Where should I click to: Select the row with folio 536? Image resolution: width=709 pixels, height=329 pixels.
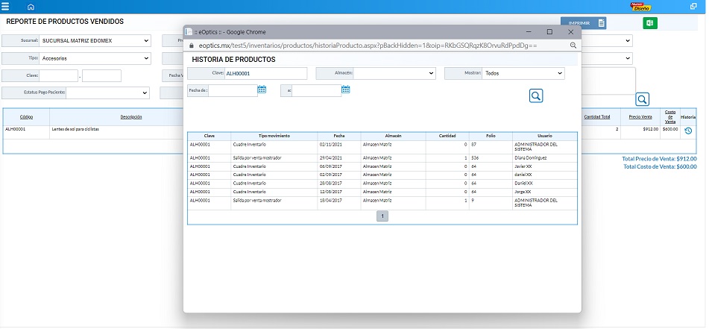pos(382,158)
